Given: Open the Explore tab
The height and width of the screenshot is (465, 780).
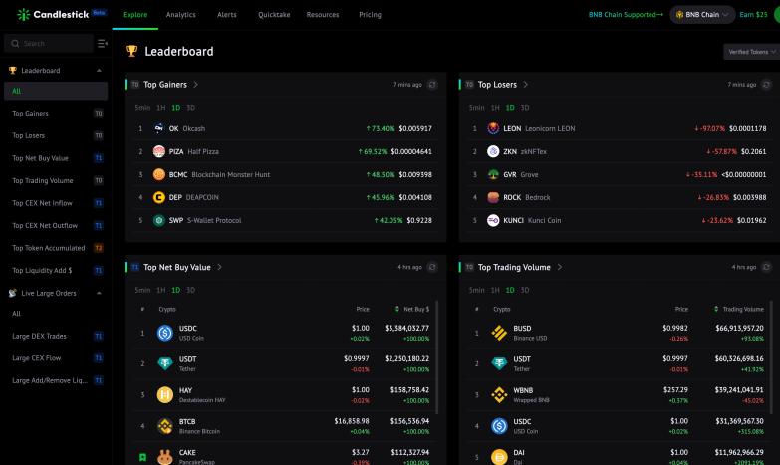Looking at the screenshot, I should (135, 14).
